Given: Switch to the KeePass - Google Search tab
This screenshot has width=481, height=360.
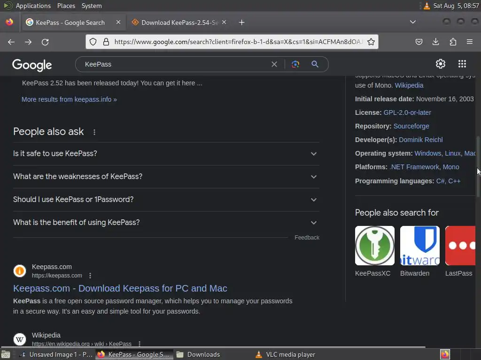Looking at the screenshot, I should pos(73,22).
